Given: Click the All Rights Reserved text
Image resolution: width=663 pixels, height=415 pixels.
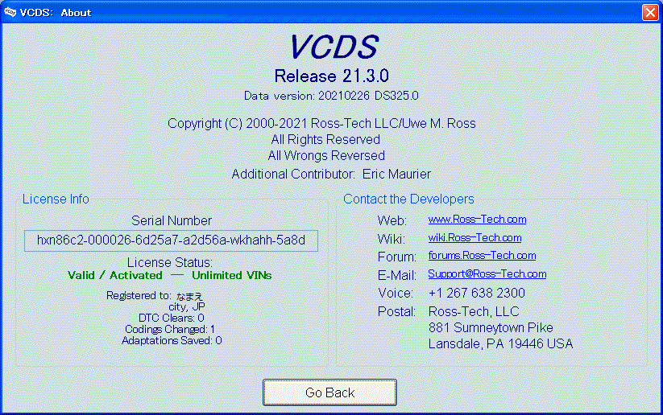Looking at the screenshot, I should 325,140.
